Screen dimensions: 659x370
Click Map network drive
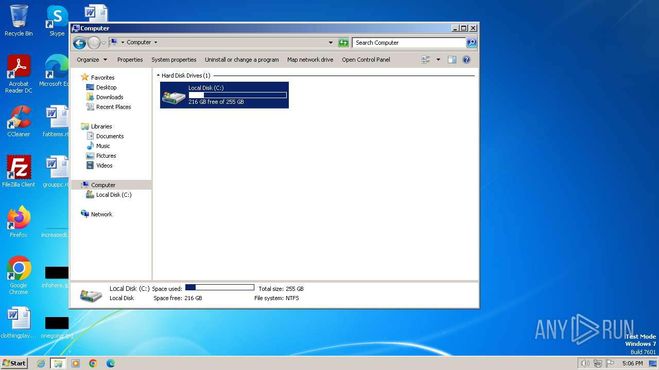[x=310, y=60]
